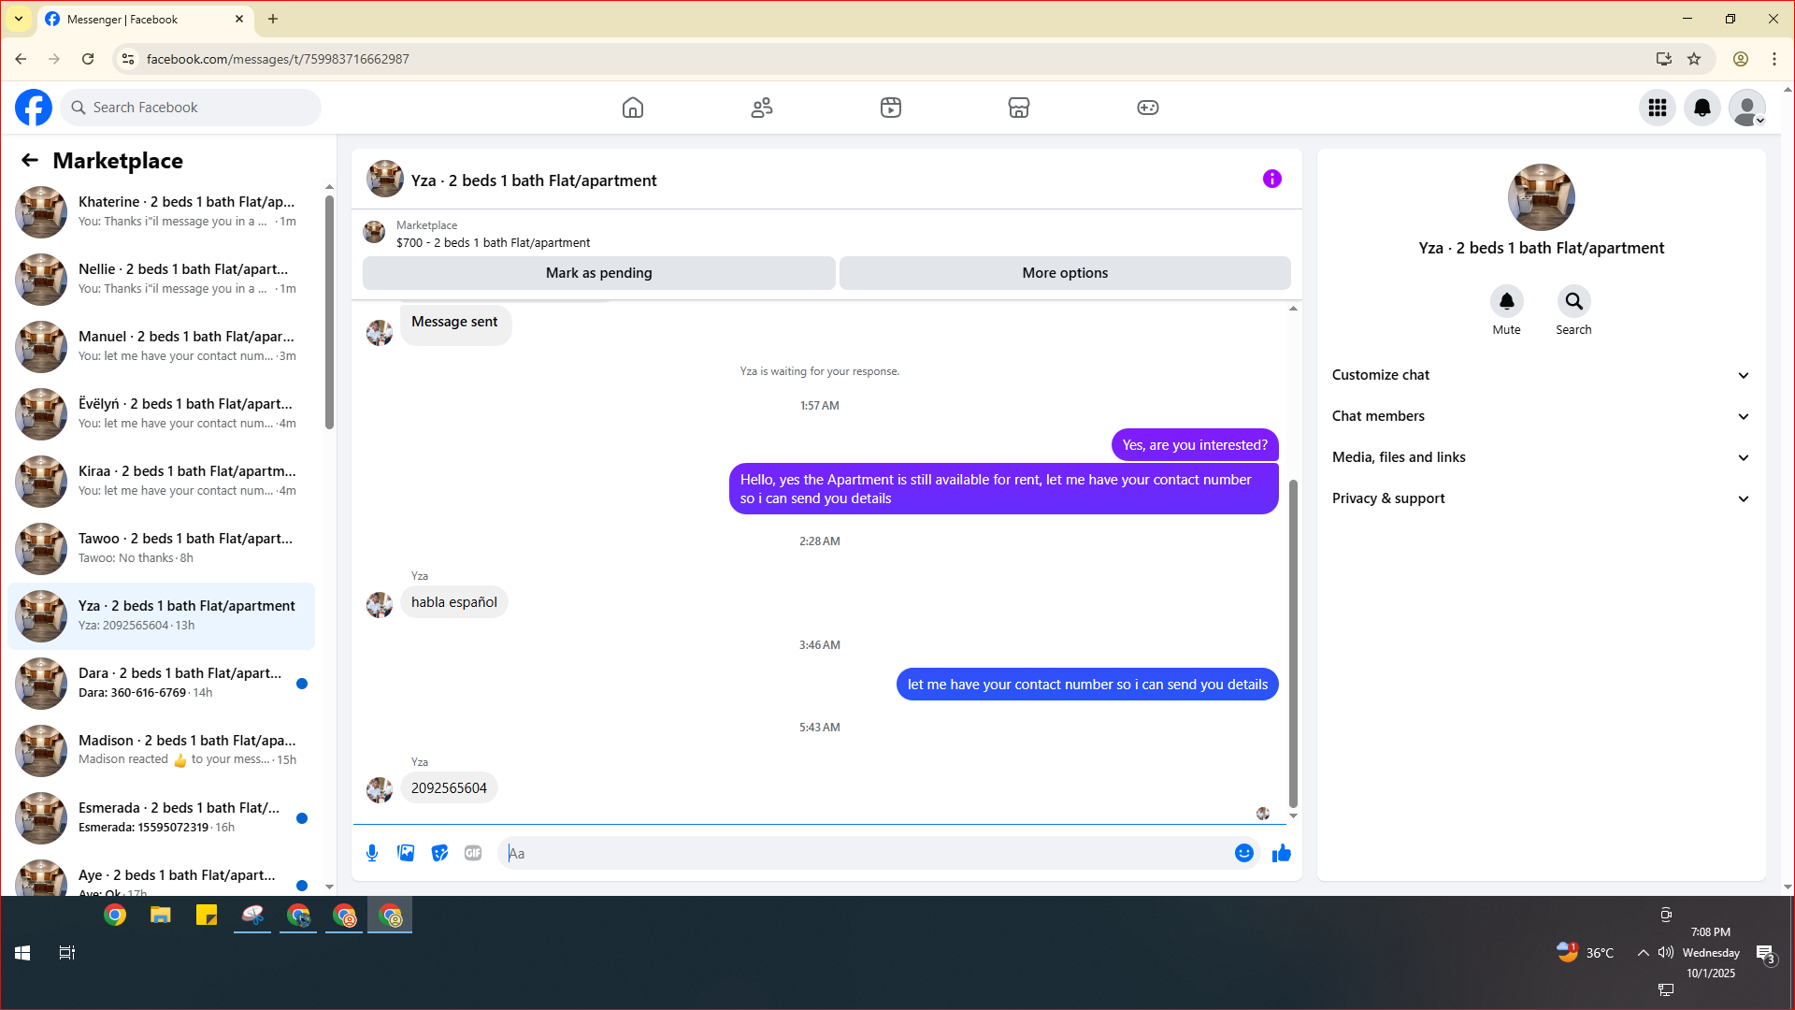Show hidden system tray icons
The width and height of the screenshot is (1795, 1010).
(1643, 953)
